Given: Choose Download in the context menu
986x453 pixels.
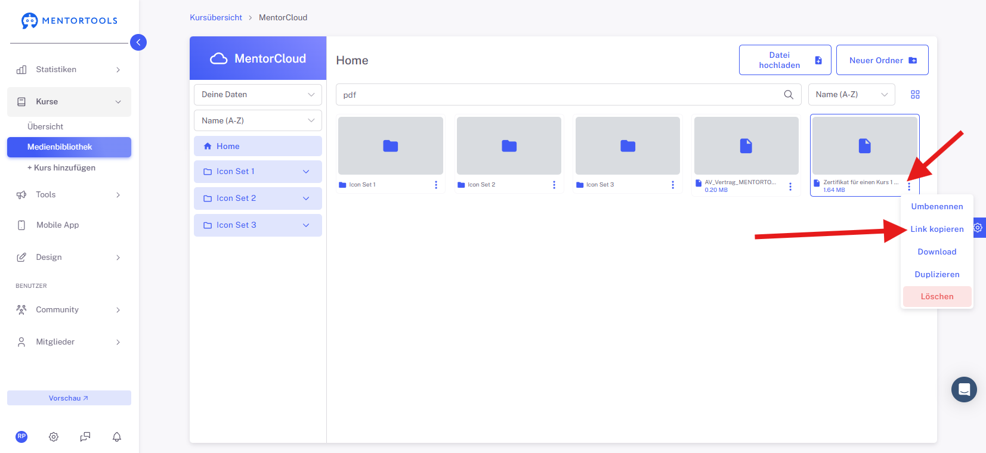Looking at the screenshot, I should [937, 252].
